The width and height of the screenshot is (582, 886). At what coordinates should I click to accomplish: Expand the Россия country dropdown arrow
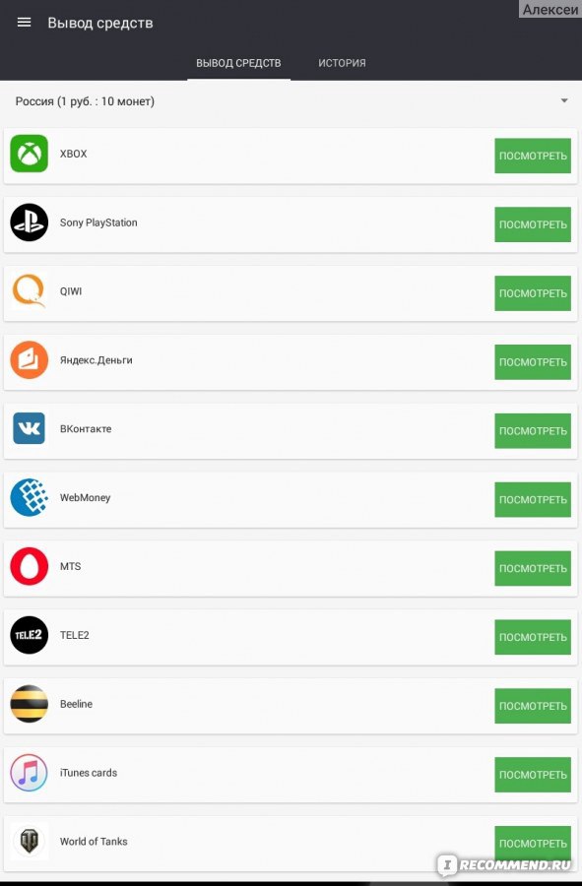pos(564,101)
